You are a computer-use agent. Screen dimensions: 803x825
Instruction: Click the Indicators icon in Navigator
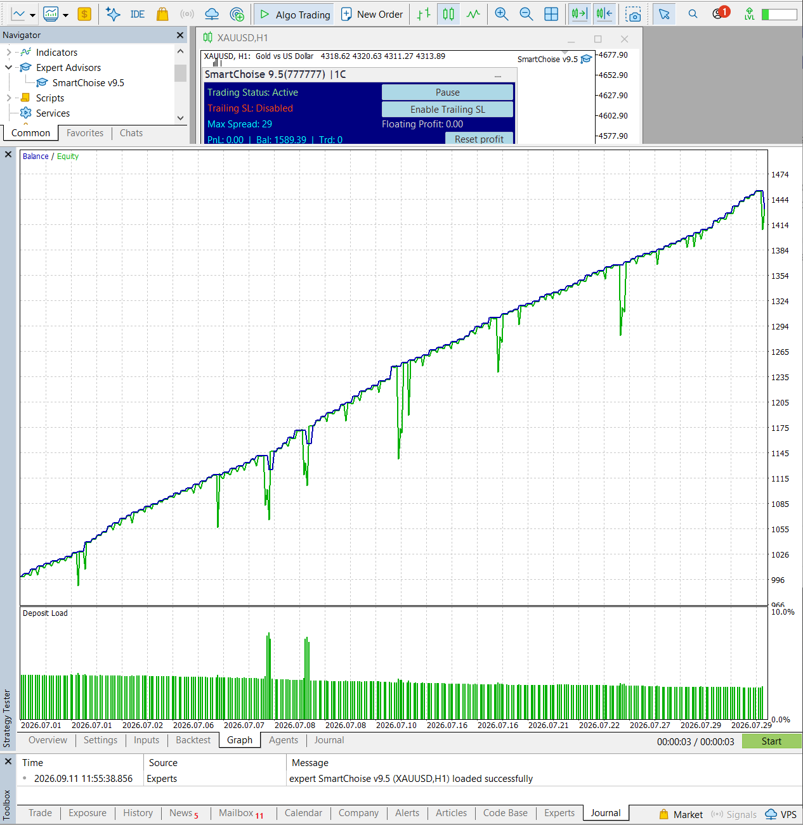coord(26,52)
